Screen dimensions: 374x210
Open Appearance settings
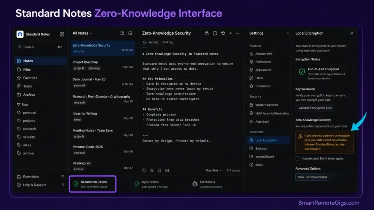pyautogui.click(x=260, y=70)
